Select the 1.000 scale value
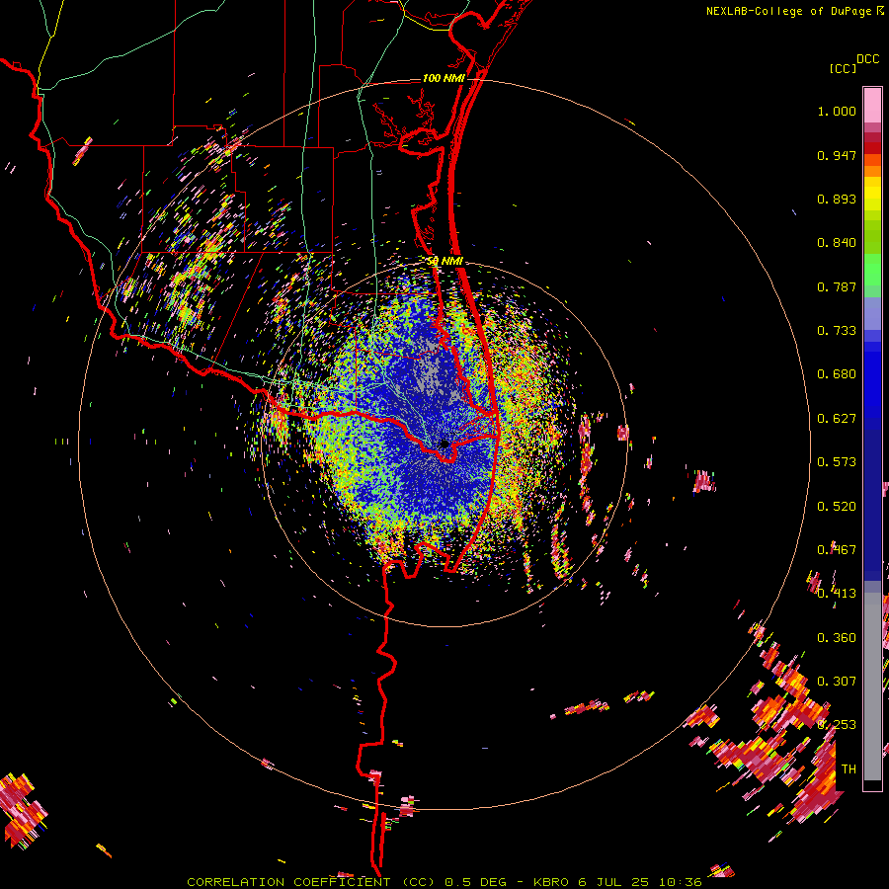Viewport: 889px width, 889px height. [x=837, y=111]
